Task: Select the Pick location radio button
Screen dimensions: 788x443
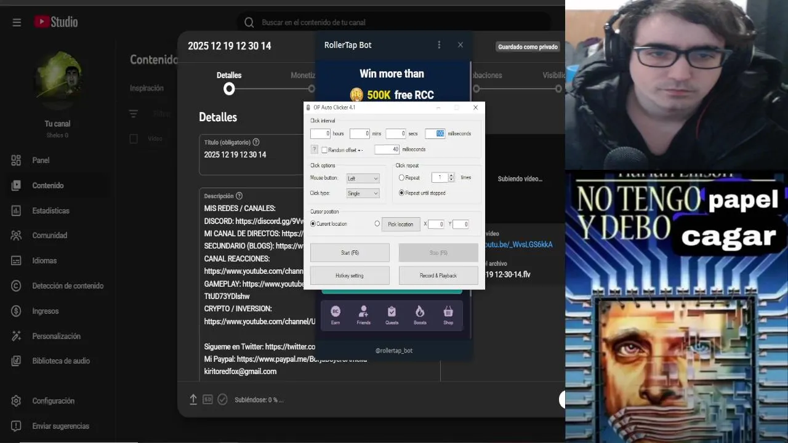Action: (x=377, y=224)
